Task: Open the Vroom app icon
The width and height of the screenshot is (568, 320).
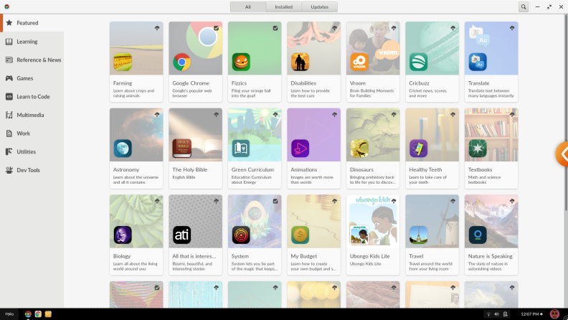Action: pyautogui.click(x=359, y=62)
